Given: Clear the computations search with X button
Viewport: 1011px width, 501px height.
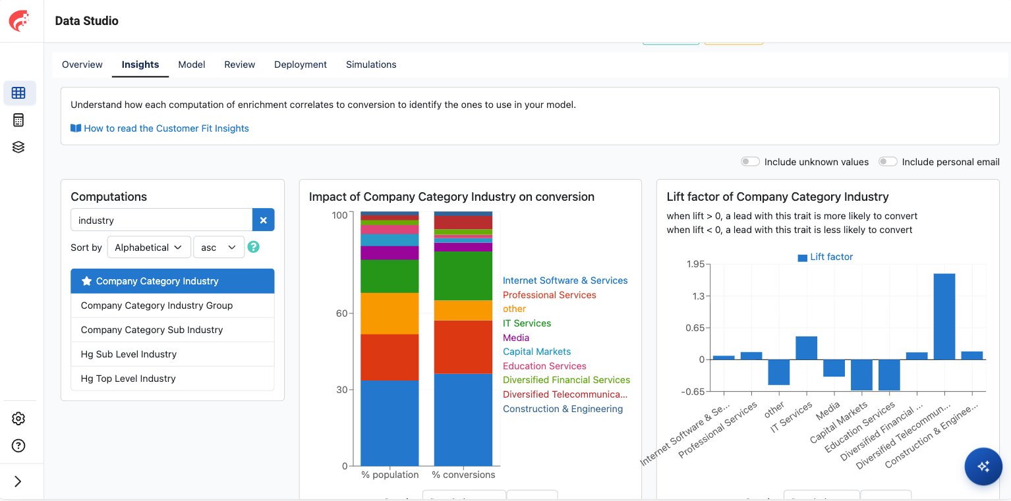Looking at the screenshot, I should click(264, 220).
